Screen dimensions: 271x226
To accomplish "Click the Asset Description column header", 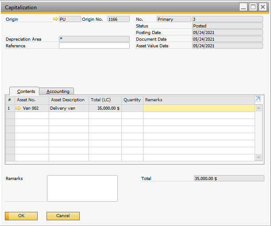I will (69, 100).
